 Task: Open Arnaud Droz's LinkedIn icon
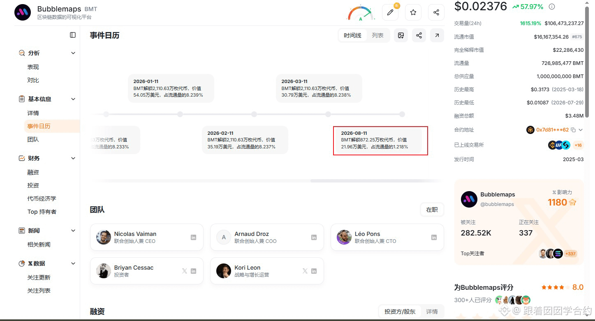[314, 238]
